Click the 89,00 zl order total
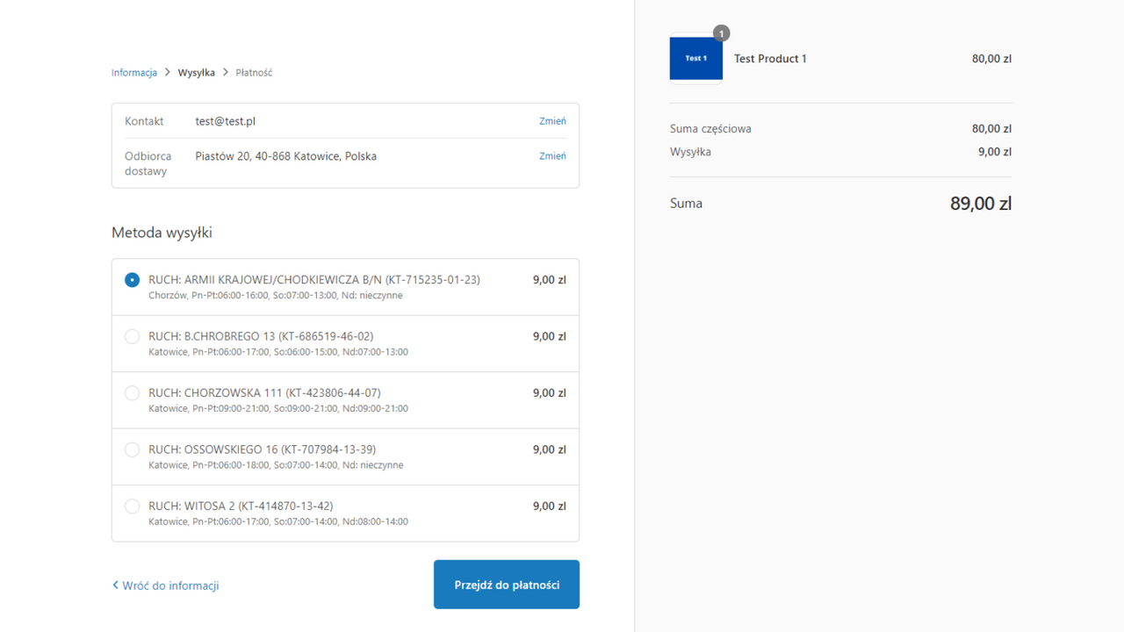 click(x=980, y=203)
